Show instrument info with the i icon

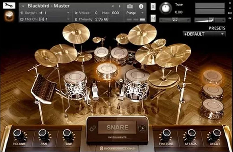pyautogui.click(x=141, y=6)
